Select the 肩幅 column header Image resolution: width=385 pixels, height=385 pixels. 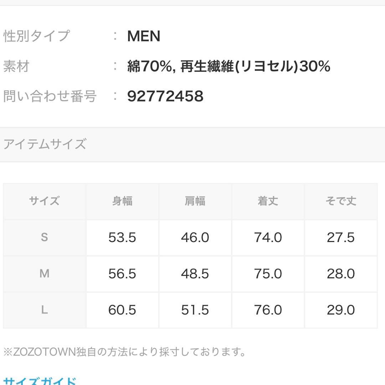tap(195, 201)
